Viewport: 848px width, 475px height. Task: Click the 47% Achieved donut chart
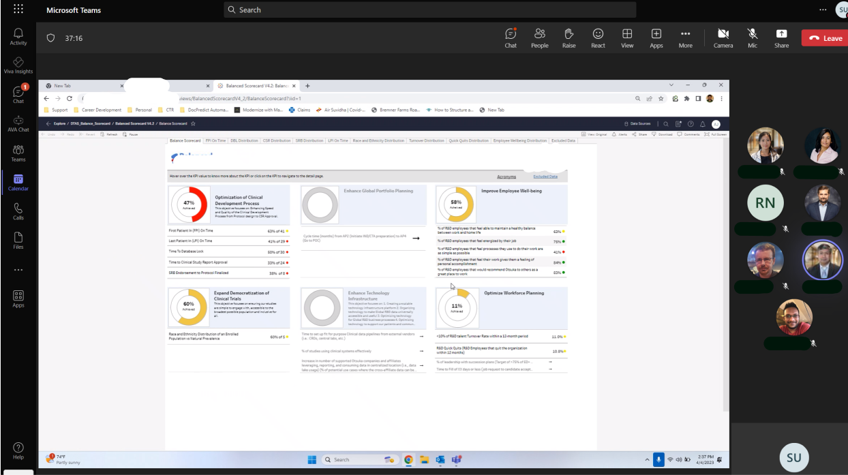(x=189, y=203)
